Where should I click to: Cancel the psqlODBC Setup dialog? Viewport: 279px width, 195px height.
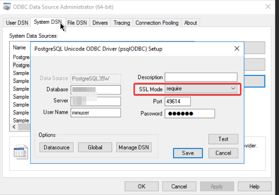coord(223,153)
